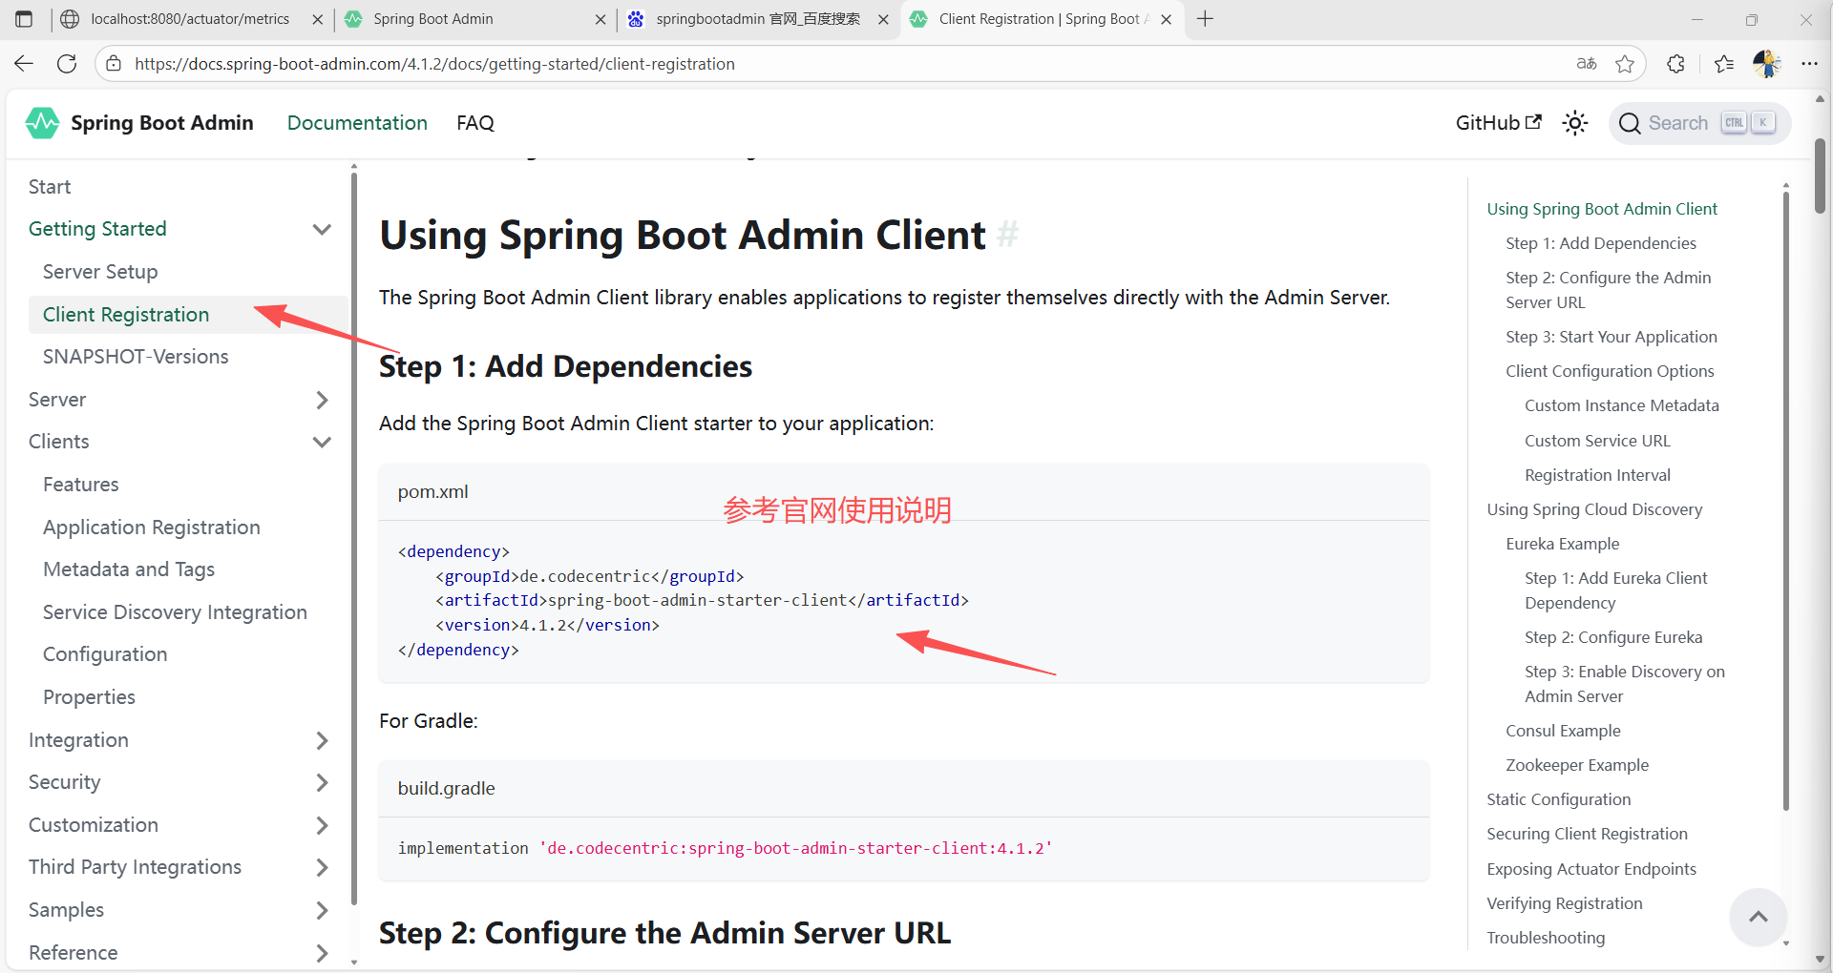
Task: Open Application Registration sidebar page
Action: 152,528
